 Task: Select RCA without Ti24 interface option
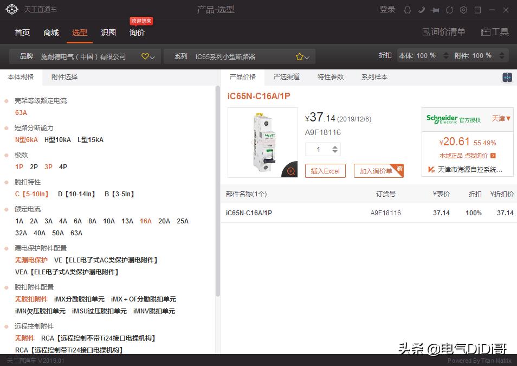pos(98,338)
